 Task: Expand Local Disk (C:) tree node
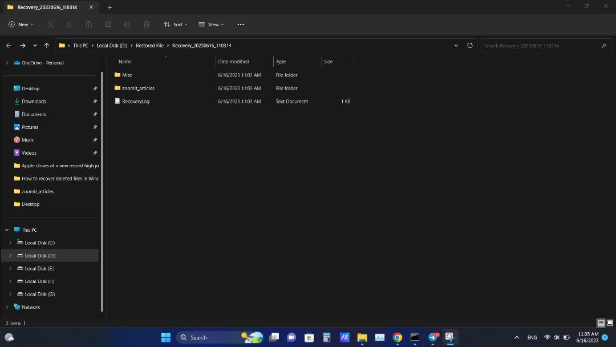10,243
